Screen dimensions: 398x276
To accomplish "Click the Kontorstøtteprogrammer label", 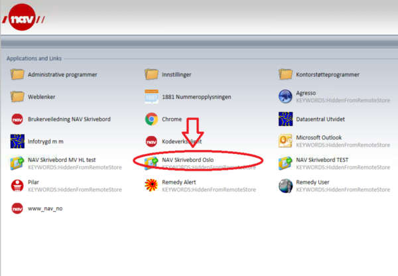I will tap(328, 75).
